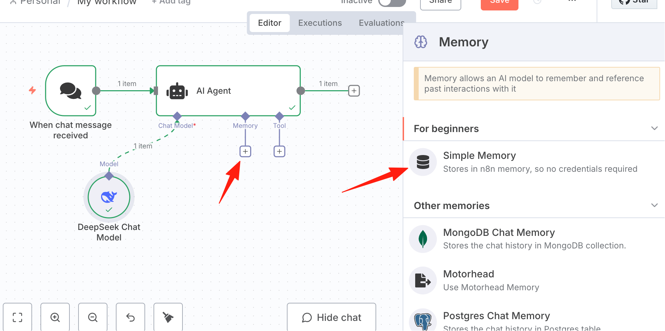Switch to the Editor tab
The image size is (665, 331).
coord(270,23)
